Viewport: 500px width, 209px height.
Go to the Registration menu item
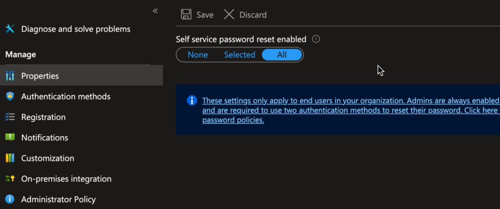(x=43, y=117)
